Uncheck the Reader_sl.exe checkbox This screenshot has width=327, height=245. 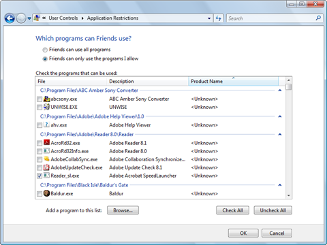tap(40, 176)
